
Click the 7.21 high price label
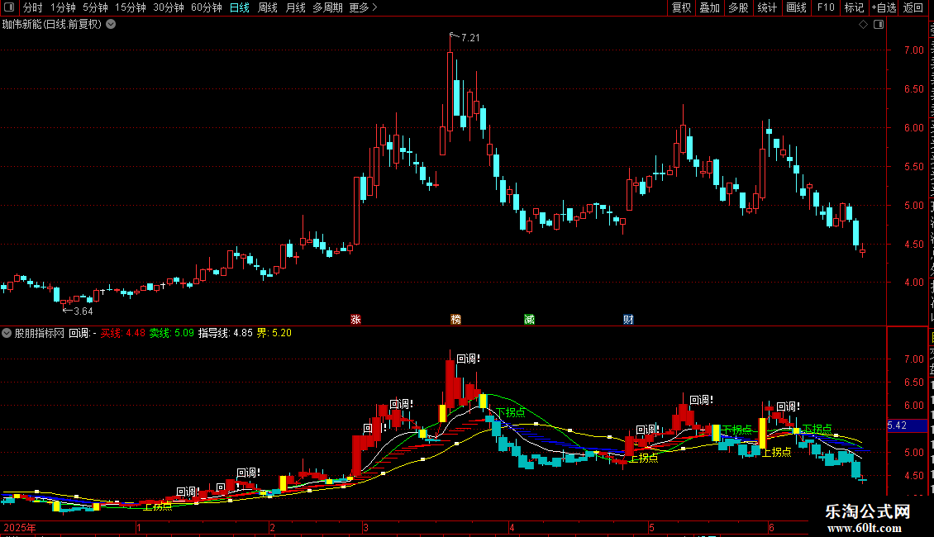(x=470, y=38)
